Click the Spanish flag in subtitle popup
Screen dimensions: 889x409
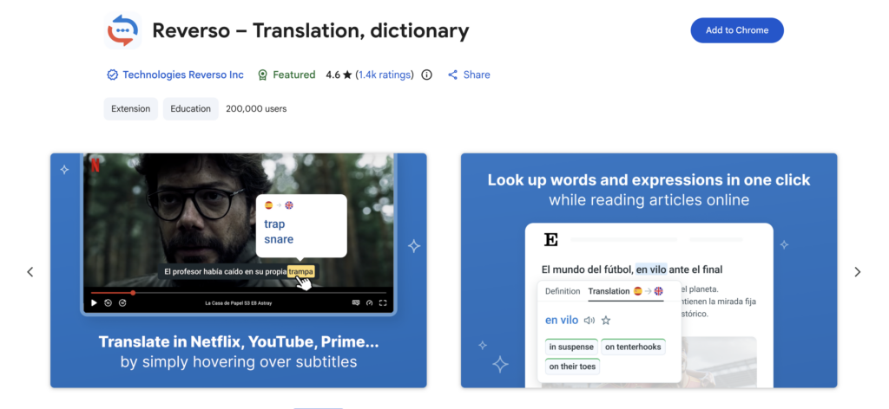269,205
